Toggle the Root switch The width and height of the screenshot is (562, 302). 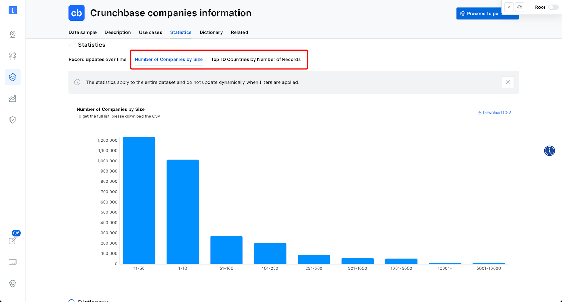[x=554, y=7]
